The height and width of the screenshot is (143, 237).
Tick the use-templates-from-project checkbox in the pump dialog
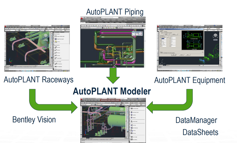point(160,33)
